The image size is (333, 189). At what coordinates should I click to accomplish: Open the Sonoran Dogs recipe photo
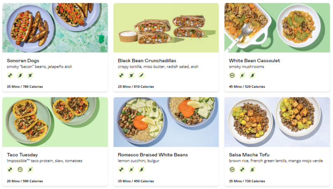[x=55, y=28]
